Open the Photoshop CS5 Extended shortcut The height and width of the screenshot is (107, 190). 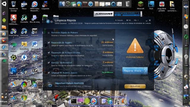pos(14,73)
